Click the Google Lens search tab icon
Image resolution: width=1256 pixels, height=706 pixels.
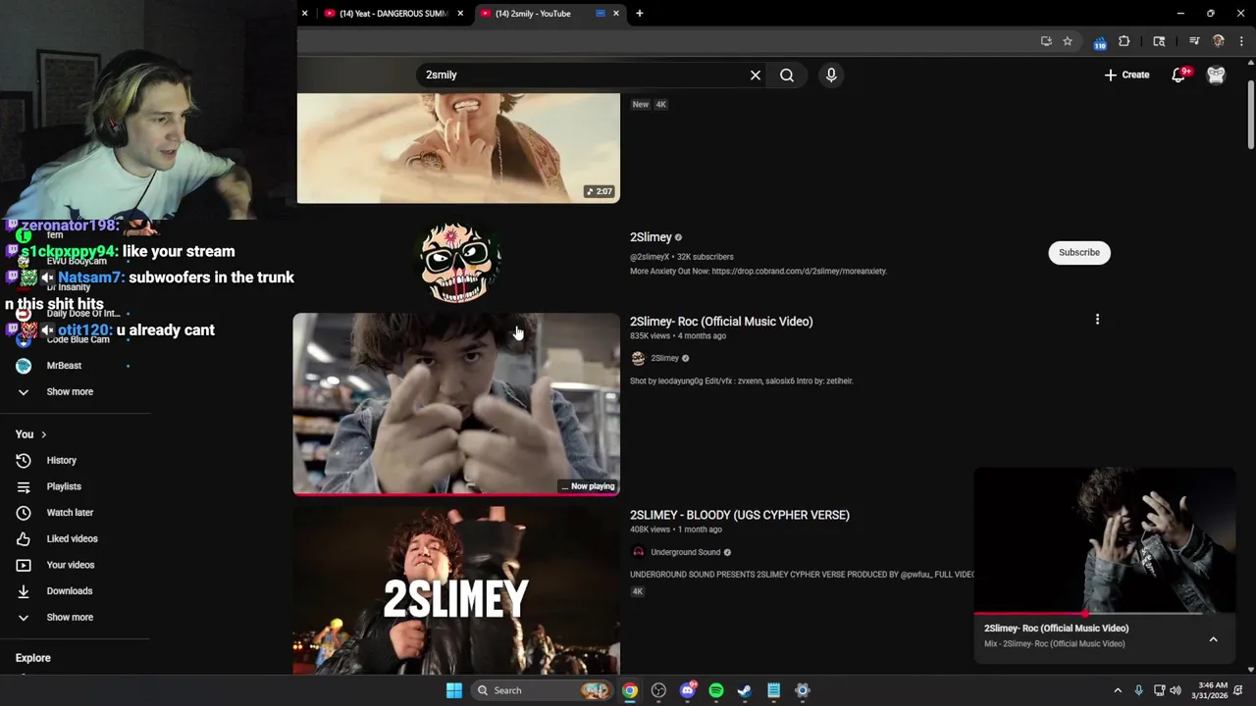[1159, 41]
